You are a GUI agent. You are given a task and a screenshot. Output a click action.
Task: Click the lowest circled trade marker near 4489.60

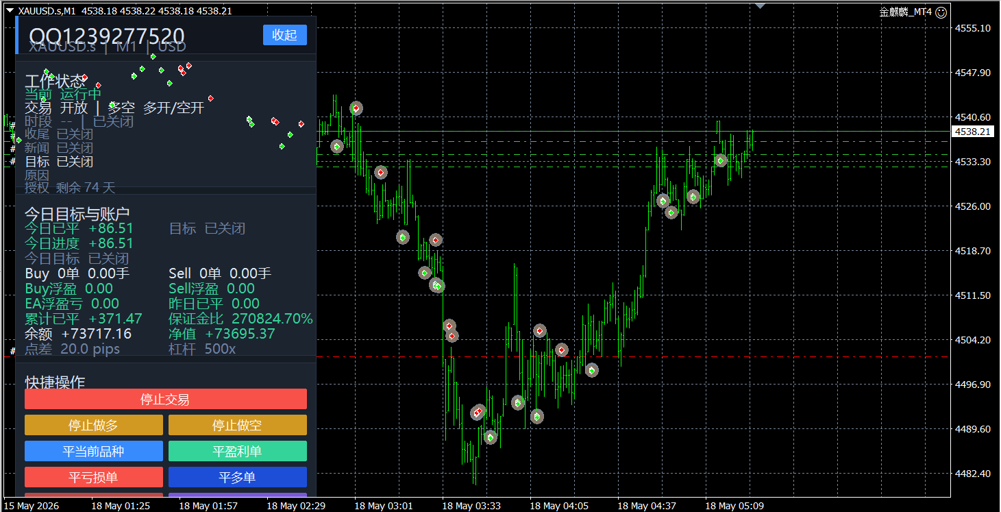click(490, 437)
